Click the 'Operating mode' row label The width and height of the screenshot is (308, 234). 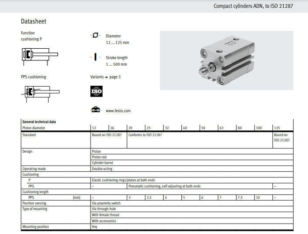tap(34, 169)
